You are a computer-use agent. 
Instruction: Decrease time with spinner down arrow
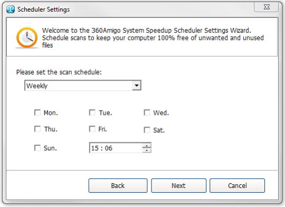click(x=147, y=150)
